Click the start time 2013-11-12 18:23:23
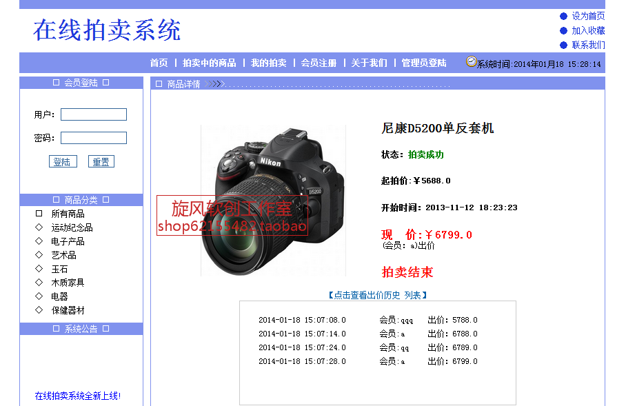This screenshot has width=626, height=406. [471, 207]
